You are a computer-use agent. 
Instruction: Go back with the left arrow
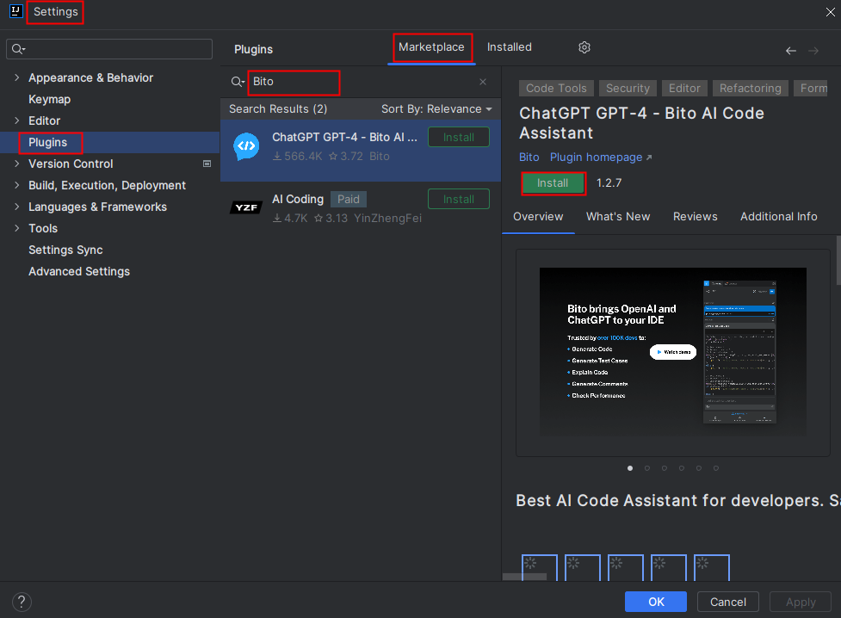click(x=790, y=51)
